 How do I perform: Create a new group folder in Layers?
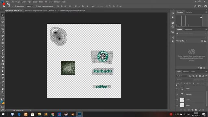click(196, 110)
